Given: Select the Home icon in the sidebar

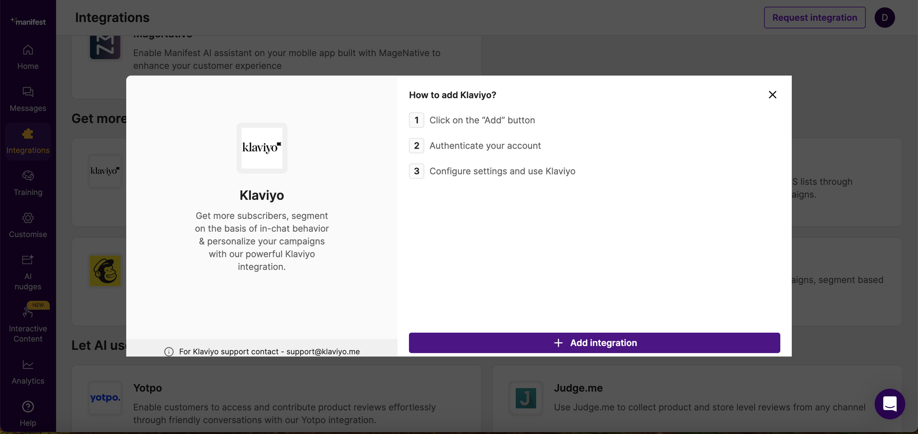Looking at the screenshot, I should pyautogui.click(x=28, y=50).
